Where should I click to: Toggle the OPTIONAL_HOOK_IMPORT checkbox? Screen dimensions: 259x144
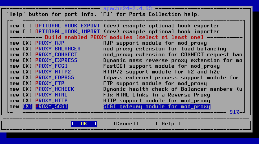(27, 32)
